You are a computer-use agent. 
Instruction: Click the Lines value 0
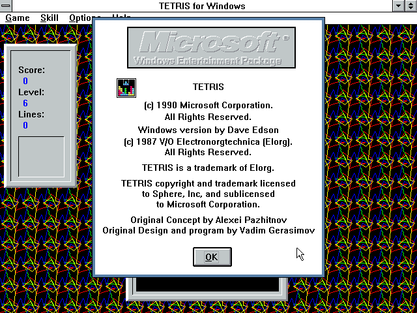click(x=25, y=125)
